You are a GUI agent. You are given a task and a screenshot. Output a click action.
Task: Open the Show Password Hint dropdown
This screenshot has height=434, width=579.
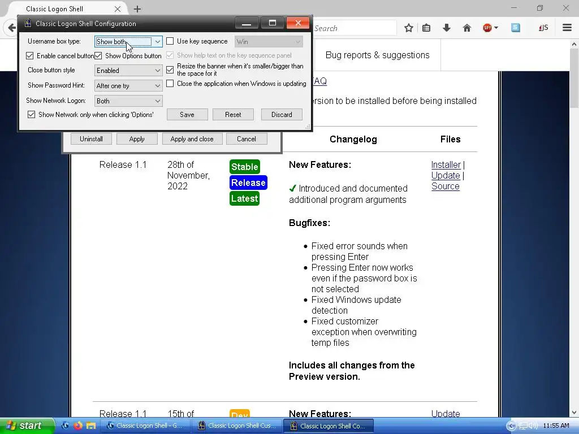pyautogui.click(x=128, y=86)
